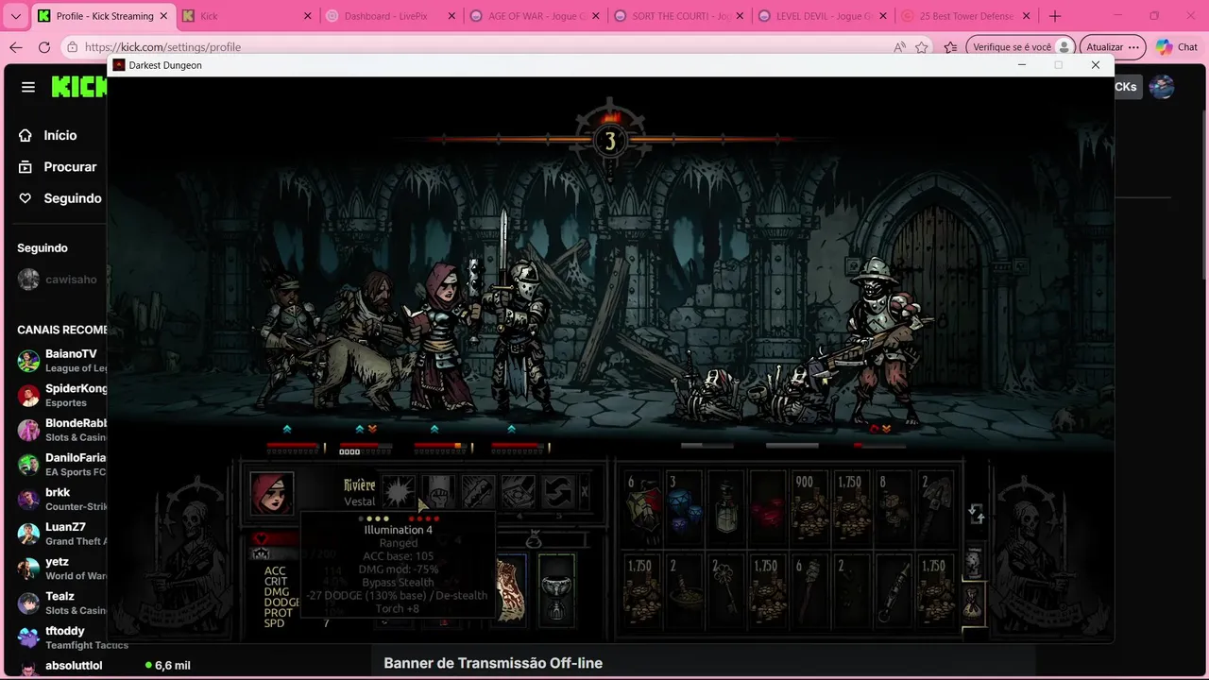The width and height of the screenshot is (1209, 680).
Task: Reload the page with refresh icon
Action: 44,47
